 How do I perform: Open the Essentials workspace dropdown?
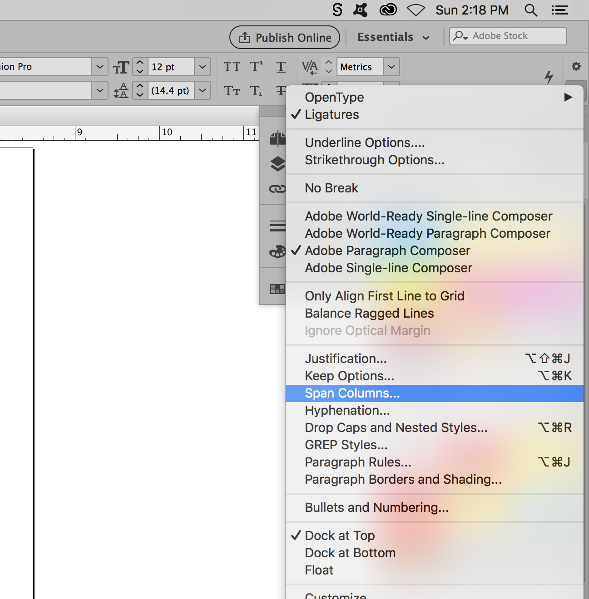click(393, 37)
